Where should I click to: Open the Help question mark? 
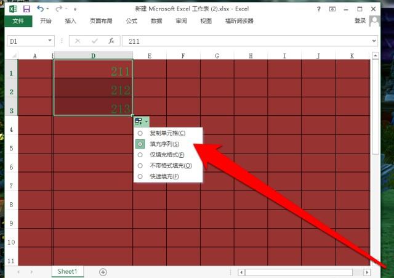(319, 9)
